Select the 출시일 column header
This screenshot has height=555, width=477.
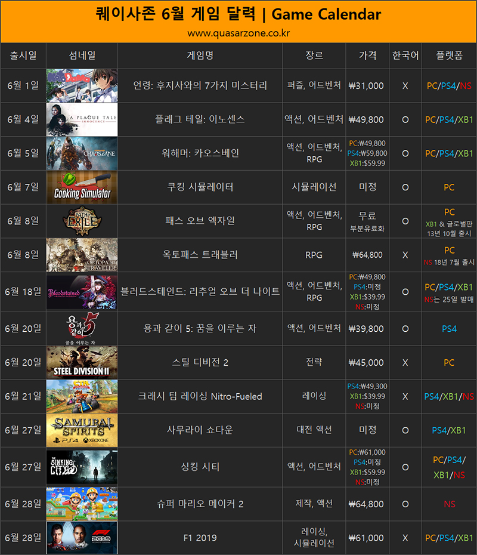23,55
